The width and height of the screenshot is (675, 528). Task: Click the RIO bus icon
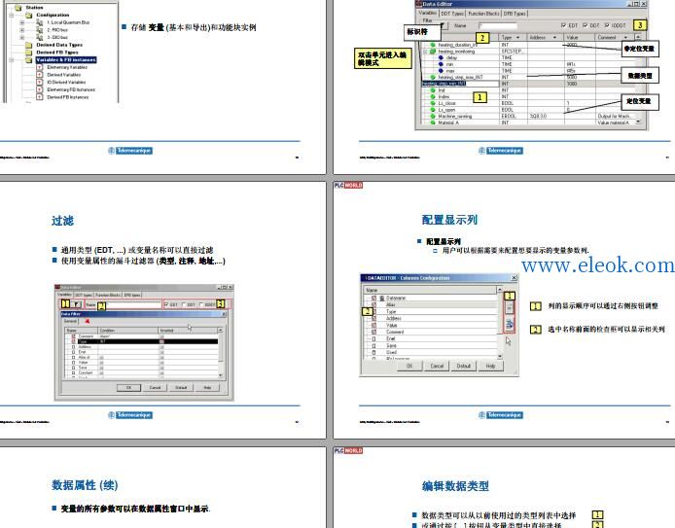click(x=40, y=30)
